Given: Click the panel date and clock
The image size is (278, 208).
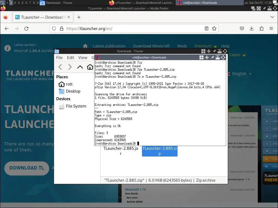Looking at the screenshot, I should click(260, 3).
